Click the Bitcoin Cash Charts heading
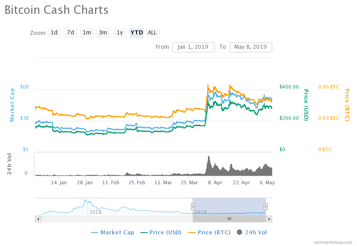This screenshot has height=246, width=357. [57, 10]
